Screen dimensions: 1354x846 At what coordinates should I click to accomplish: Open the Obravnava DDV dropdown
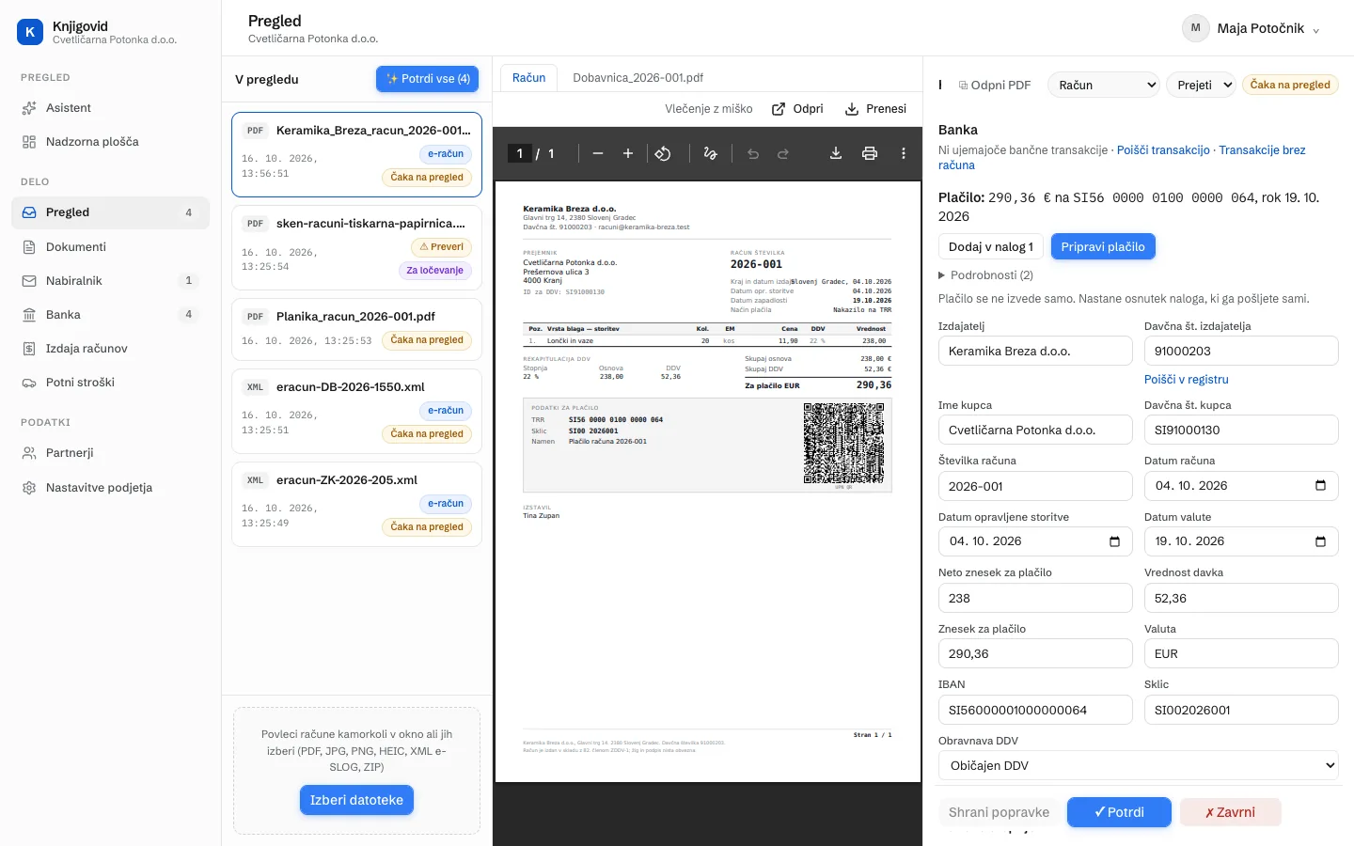point(1138,765)
